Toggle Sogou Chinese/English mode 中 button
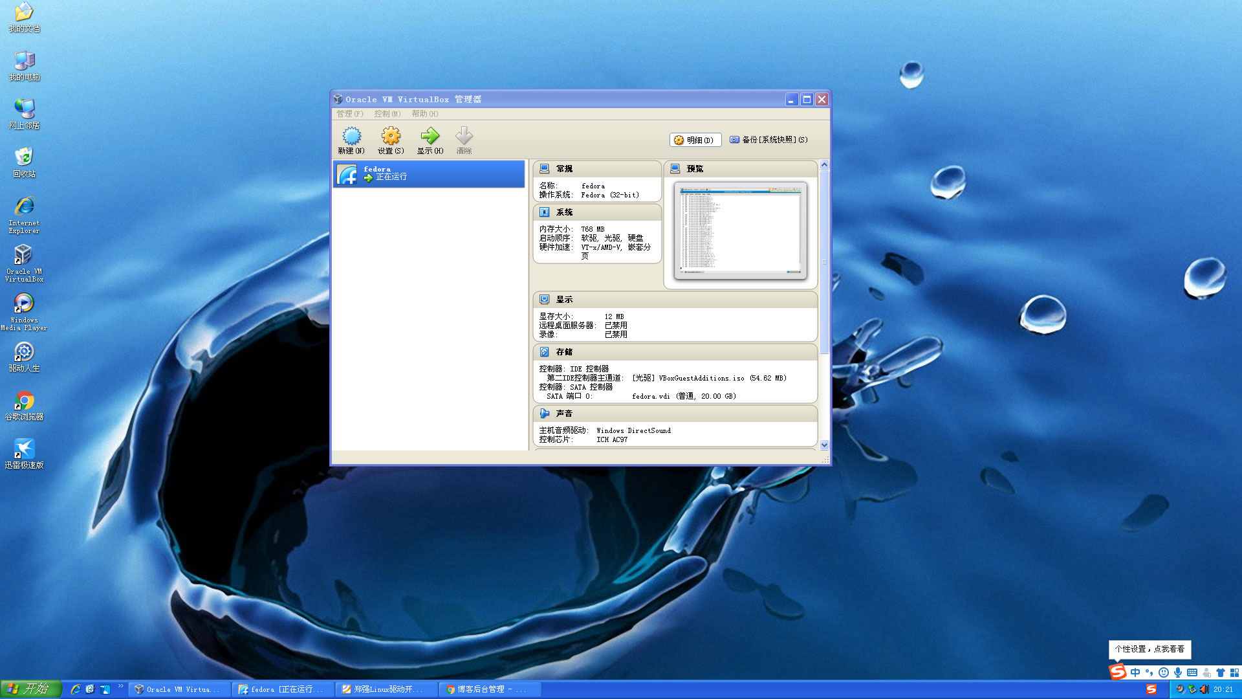The width and height of the screenshot is (1242, 699). coord(1135,673)
